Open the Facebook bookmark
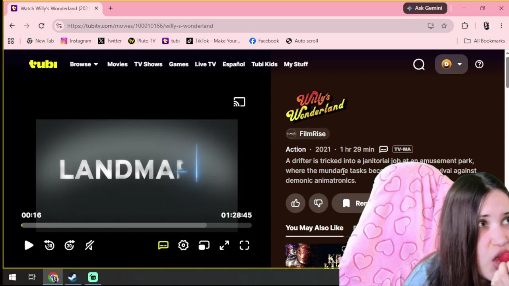The height and width of the screenshot is (286, 509). pos(264,41)
